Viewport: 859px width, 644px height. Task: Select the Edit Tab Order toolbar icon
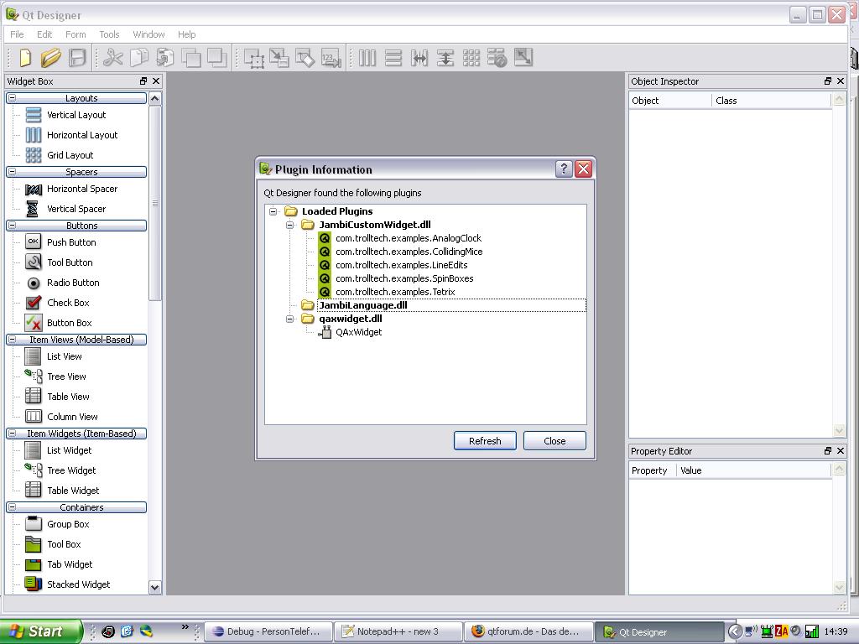pyautogui.click(x=331, y=58)
